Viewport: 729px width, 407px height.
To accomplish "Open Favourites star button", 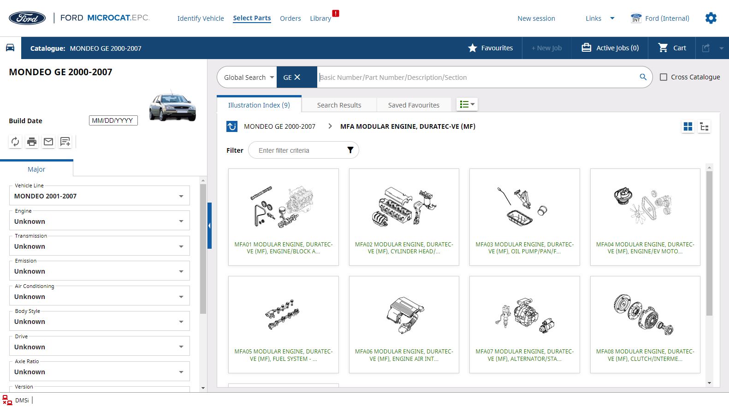I will click(x=490, y=48).
